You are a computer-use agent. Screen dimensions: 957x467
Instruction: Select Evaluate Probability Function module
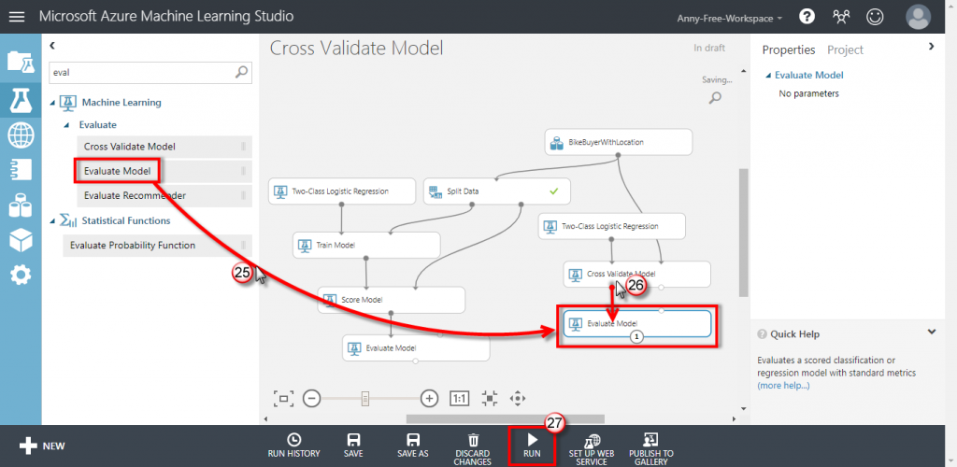point(157,246)
